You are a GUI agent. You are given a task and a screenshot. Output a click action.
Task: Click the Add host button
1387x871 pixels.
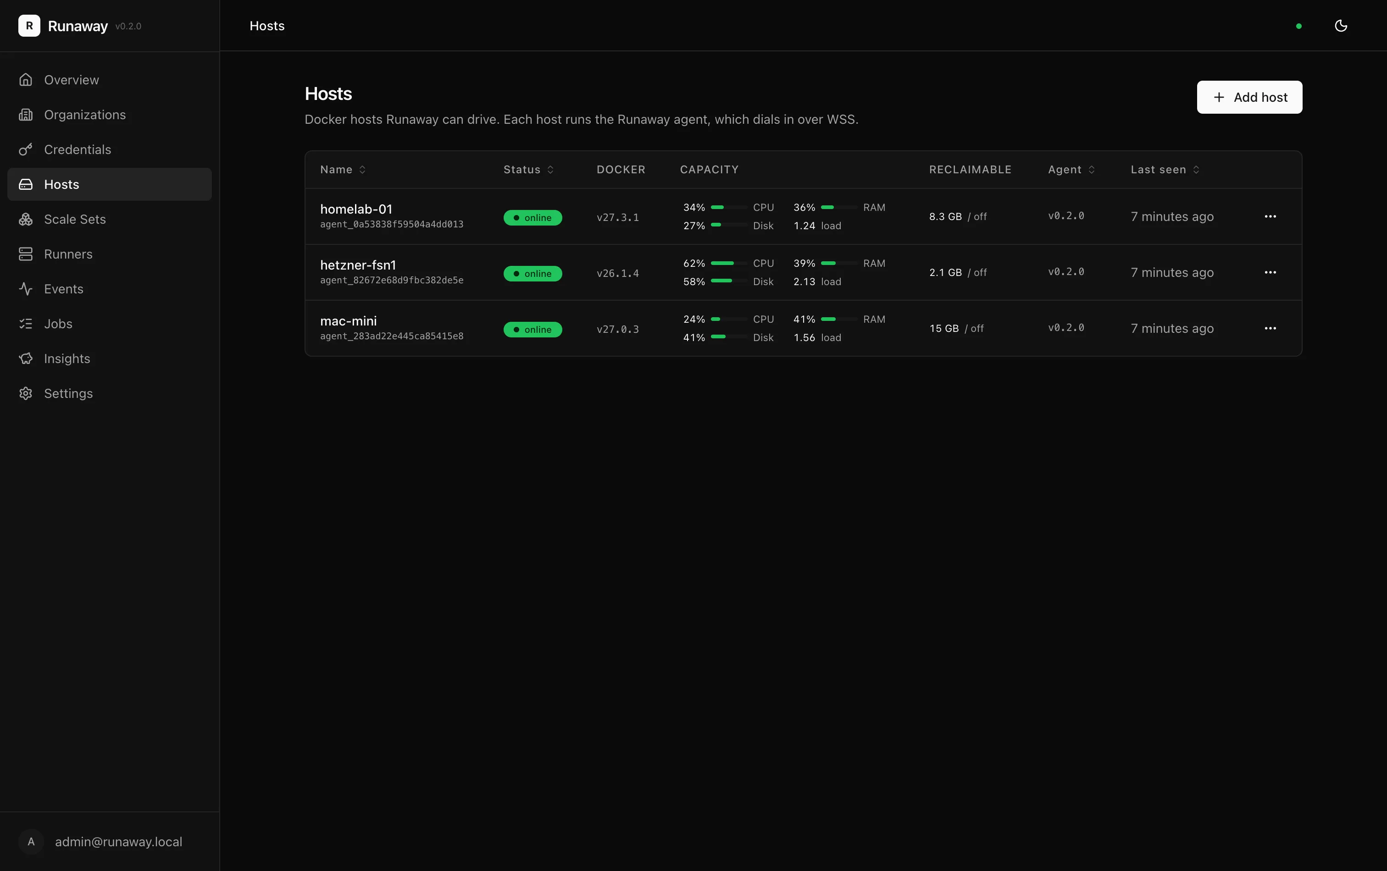[1249, 97]
